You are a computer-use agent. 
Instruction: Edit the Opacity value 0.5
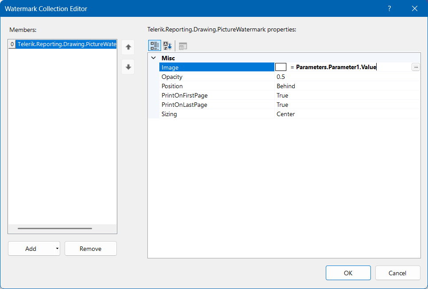(x=345, y=77)
